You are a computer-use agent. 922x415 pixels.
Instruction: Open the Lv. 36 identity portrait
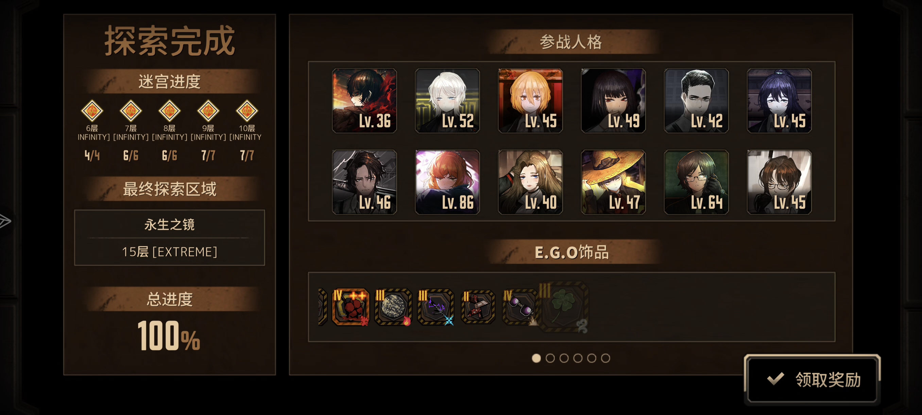pos(364,101)
